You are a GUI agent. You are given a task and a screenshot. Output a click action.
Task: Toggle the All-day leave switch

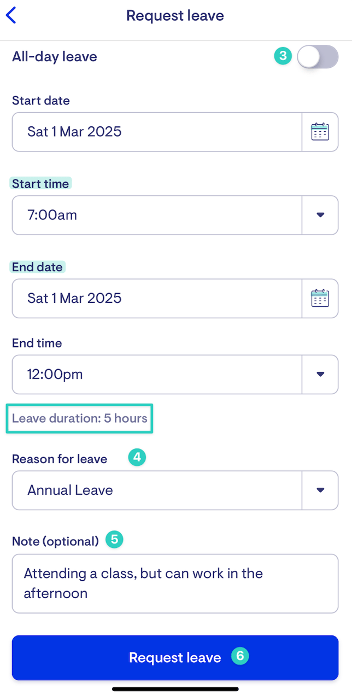click(318, 57)
